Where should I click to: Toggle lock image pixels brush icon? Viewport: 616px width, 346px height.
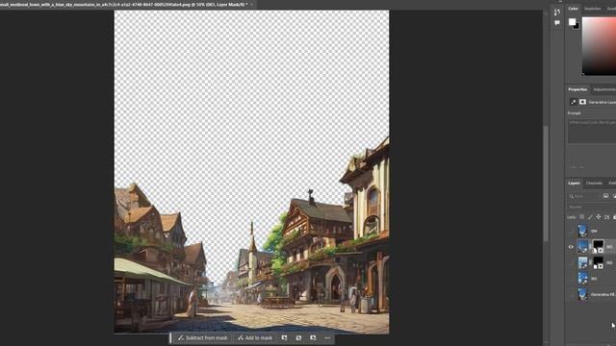(590, 217)
